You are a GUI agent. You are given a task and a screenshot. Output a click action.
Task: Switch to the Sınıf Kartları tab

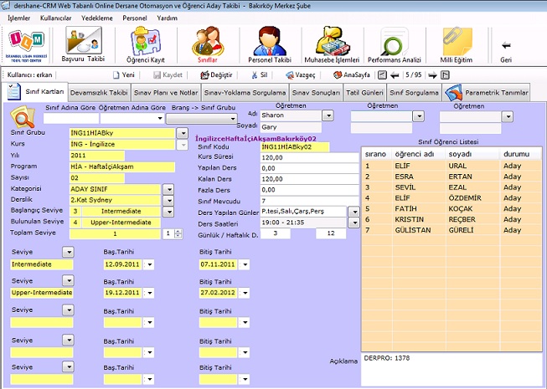pyautogui.click(x=35, y=91)
